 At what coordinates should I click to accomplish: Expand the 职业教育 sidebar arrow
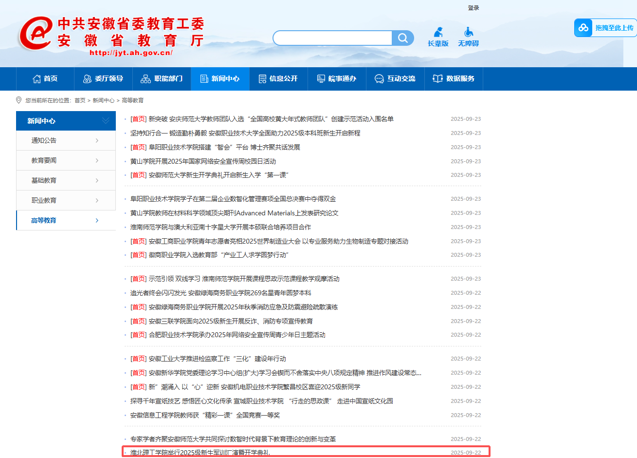coord(97,201)
